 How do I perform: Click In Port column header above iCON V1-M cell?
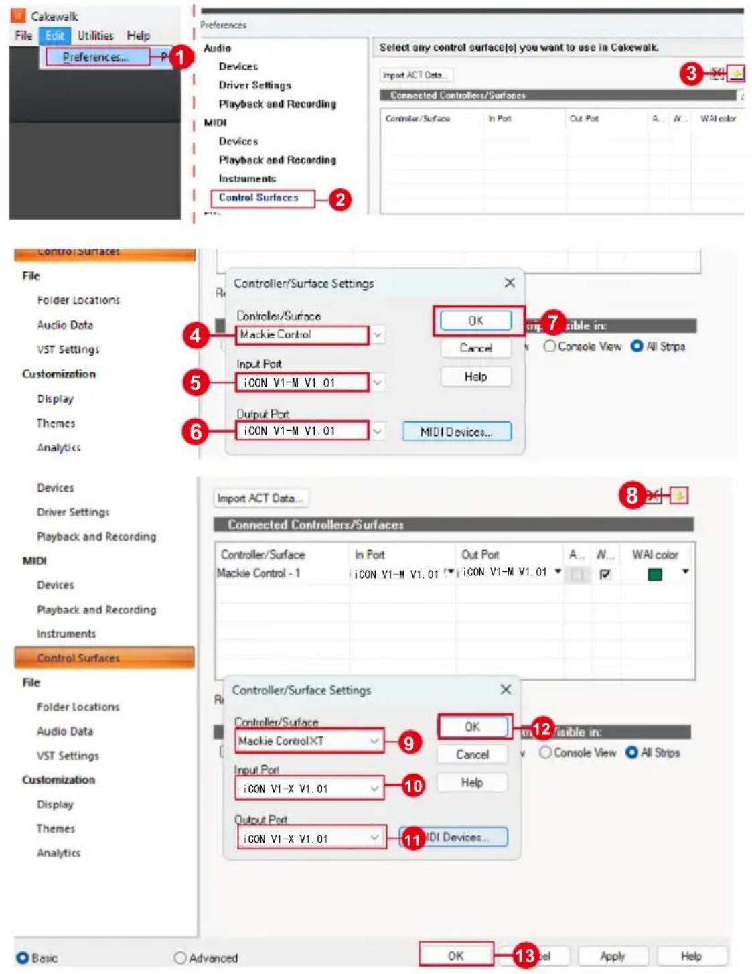[370, 554]
